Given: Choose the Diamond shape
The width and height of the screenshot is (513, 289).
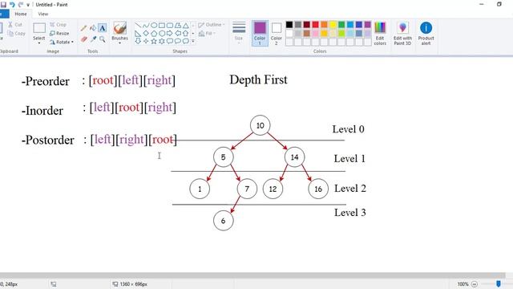Looking at the screenshot, I should click(146, 33).
